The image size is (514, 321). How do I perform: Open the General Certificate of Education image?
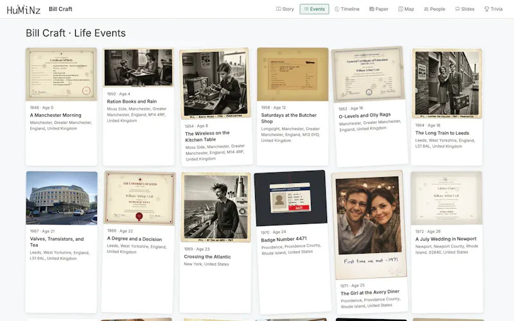[x=368, y=74]
